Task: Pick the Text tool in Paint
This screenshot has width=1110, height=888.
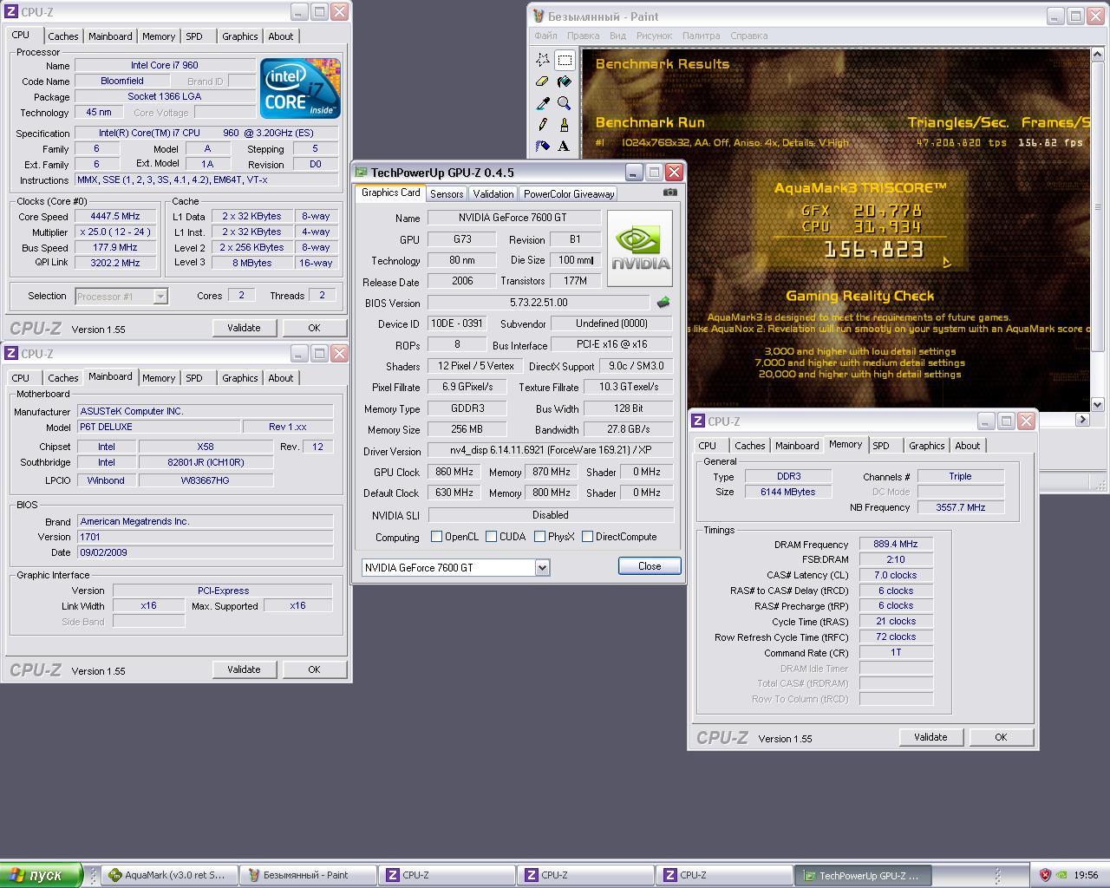Action: click(x=565, y=147)
